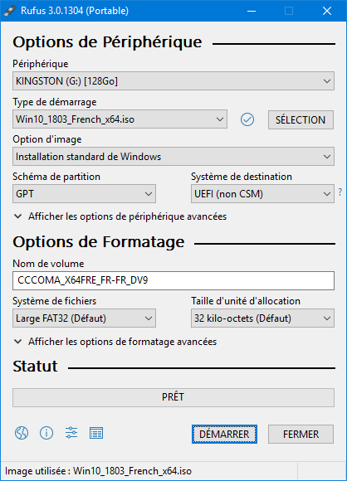Click the SÉLECTION button
The image size is (347, 481).
click(301, 119)
